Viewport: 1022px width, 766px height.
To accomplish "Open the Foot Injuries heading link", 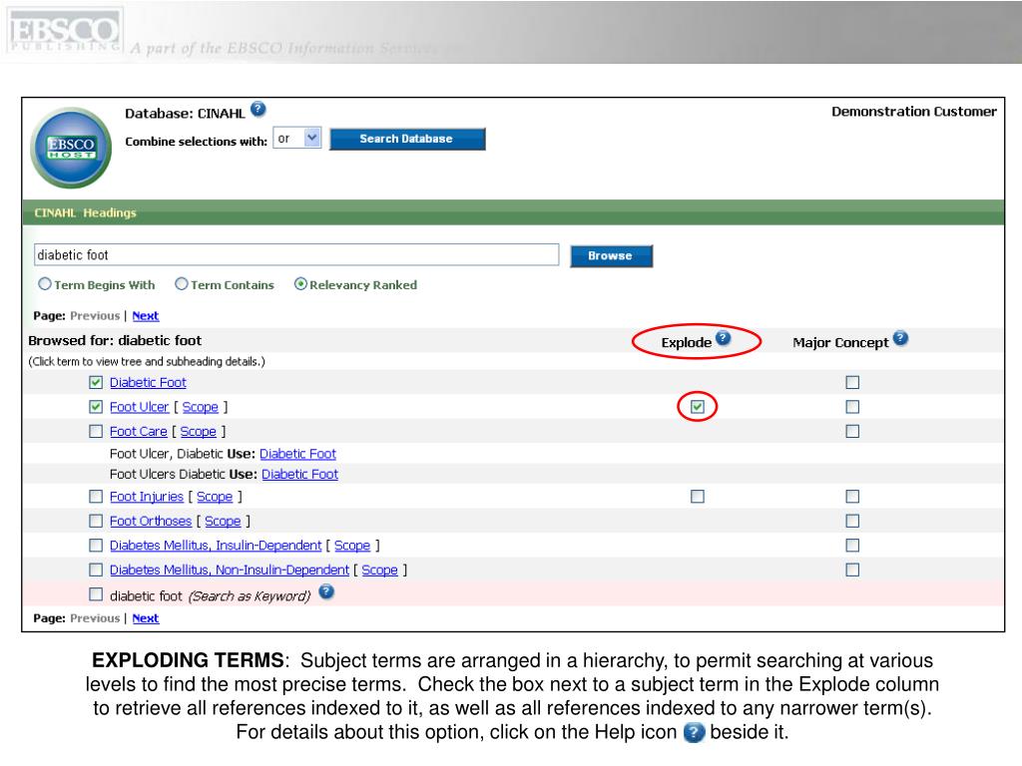I will point(147,497).
